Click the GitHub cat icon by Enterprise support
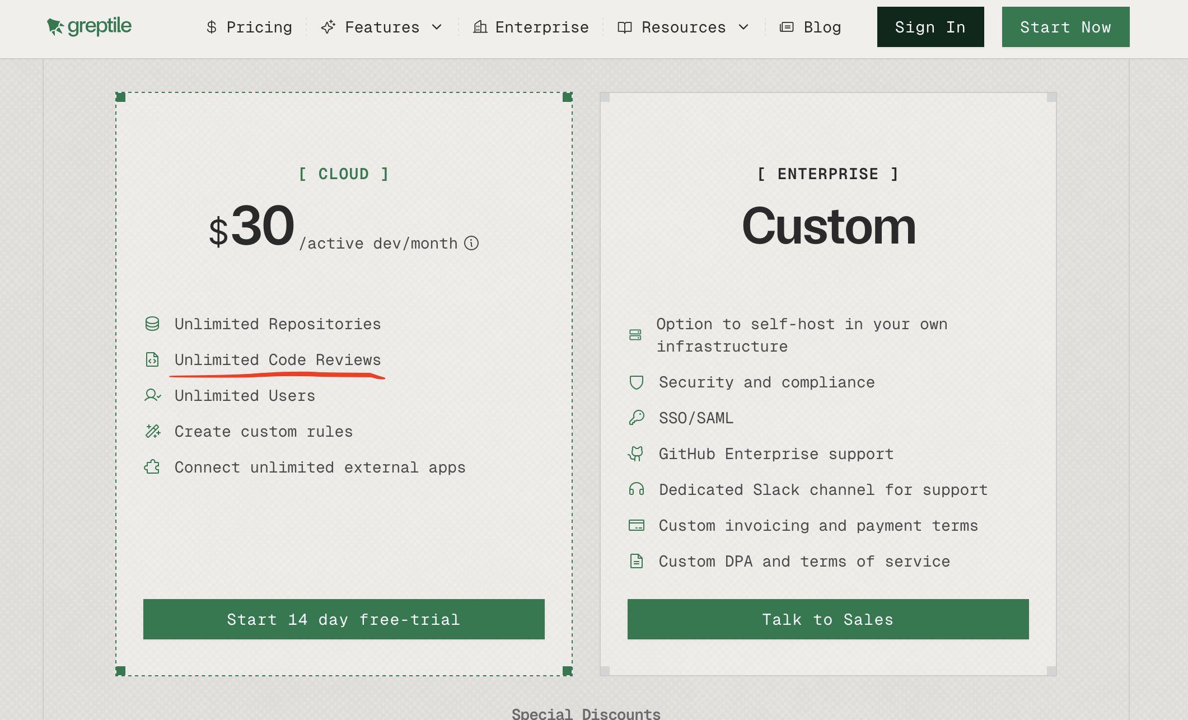 (x=636, y=453)
